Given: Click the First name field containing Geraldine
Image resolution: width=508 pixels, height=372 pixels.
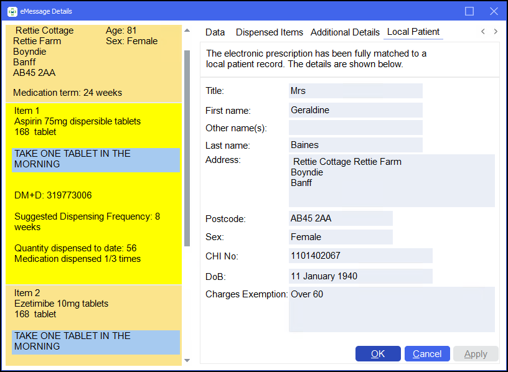Looking at the screenshot, I should (x=355, y=110).
